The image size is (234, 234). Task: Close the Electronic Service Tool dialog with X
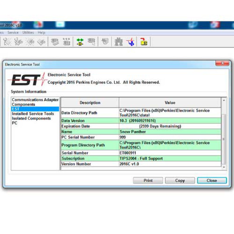click(x=222, y=63)
